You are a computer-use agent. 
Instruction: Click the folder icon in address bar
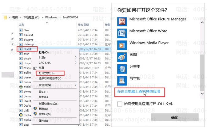point(6,17)
